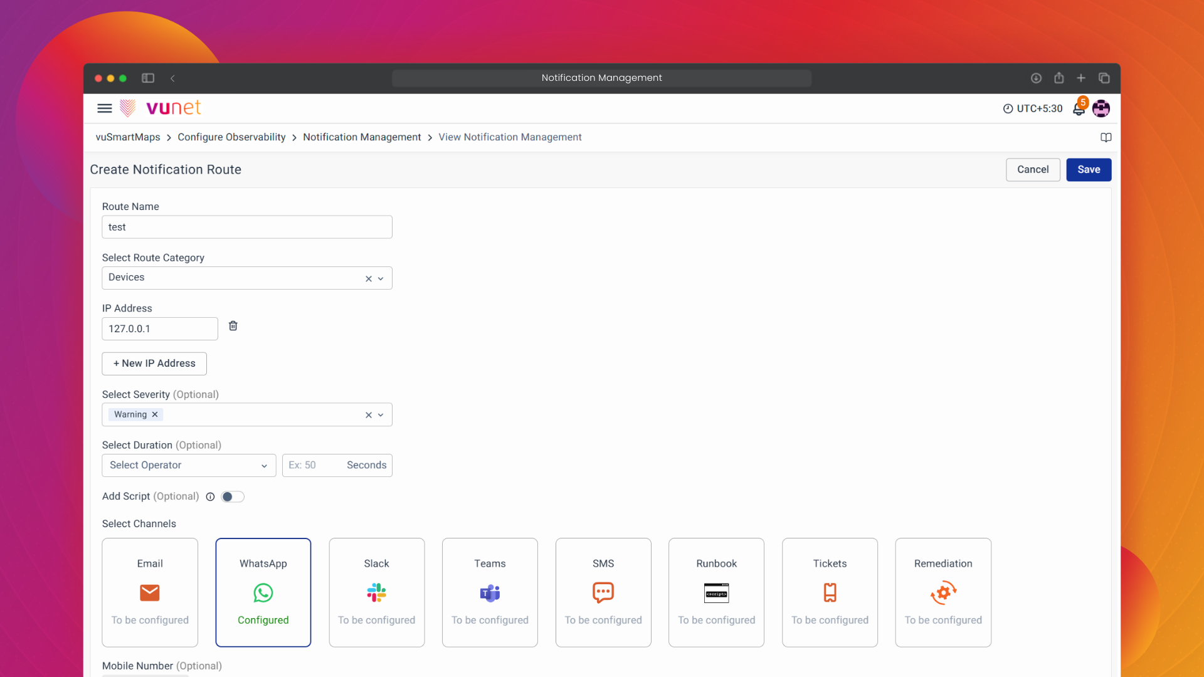Go to Configure Observability breadcrumb

tap(231, 137)
